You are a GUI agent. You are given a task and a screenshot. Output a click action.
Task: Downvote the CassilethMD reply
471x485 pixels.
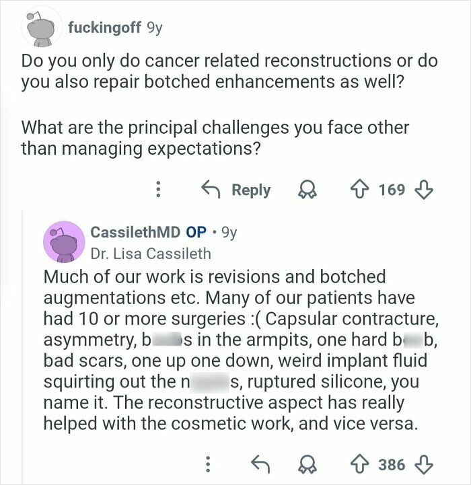pos(423,464)
